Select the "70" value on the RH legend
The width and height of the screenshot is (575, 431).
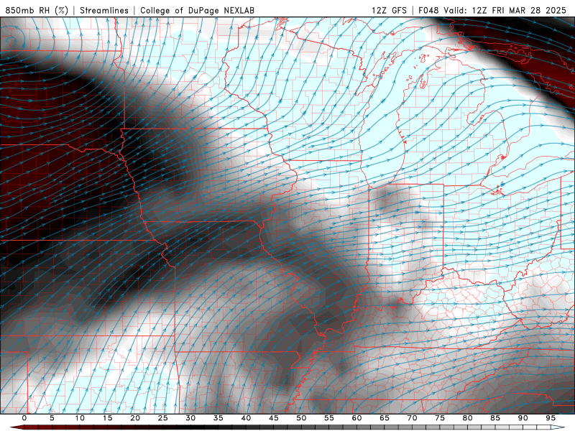(x=412, y=418)
